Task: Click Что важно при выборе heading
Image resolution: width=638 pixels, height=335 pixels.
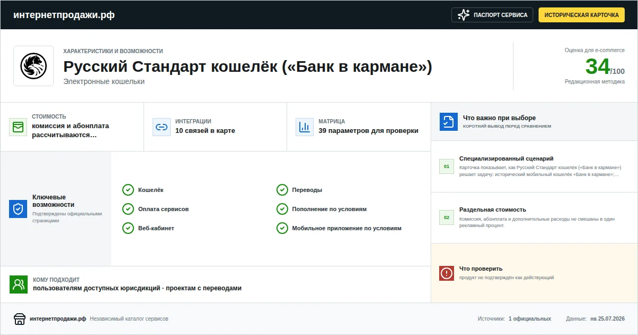Action: pos(499,118)
